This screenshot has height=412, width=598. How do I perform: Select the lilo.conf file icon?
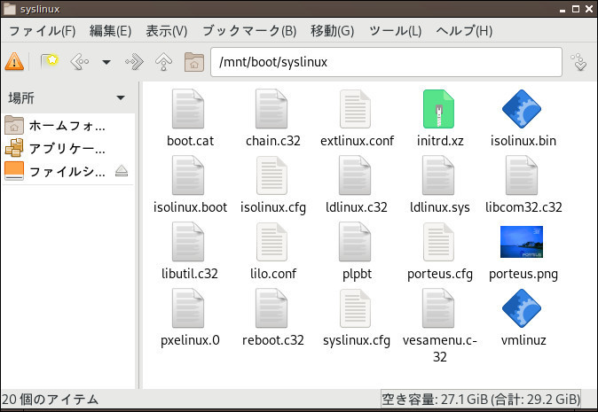271,241
